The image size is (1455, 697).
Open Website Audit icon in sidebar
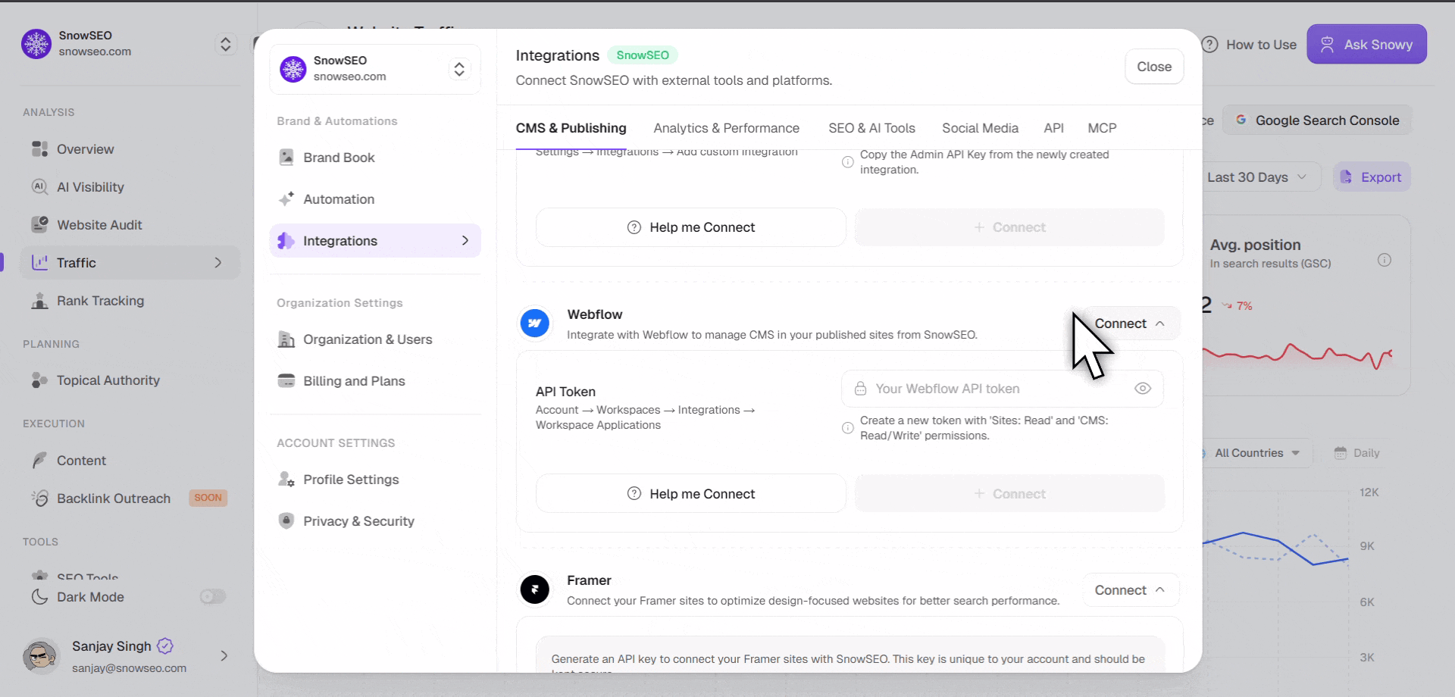coord(39,225)
